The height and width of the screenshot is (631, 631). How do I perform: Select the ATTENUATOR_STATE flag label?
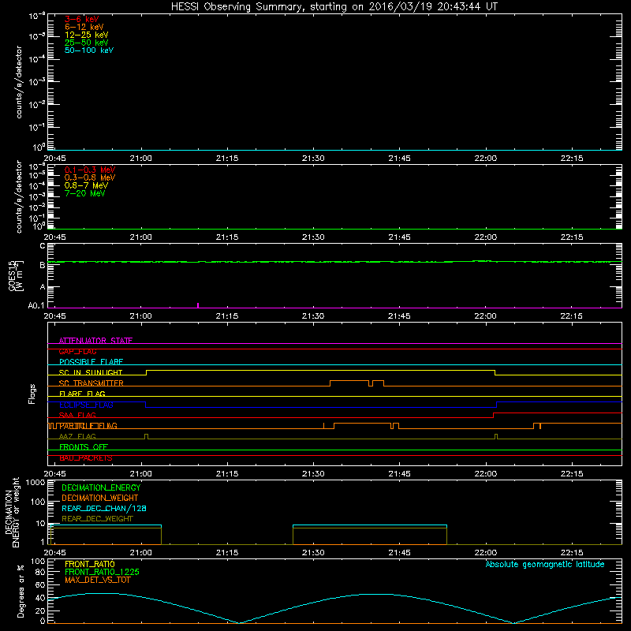(x=95, y=341)
